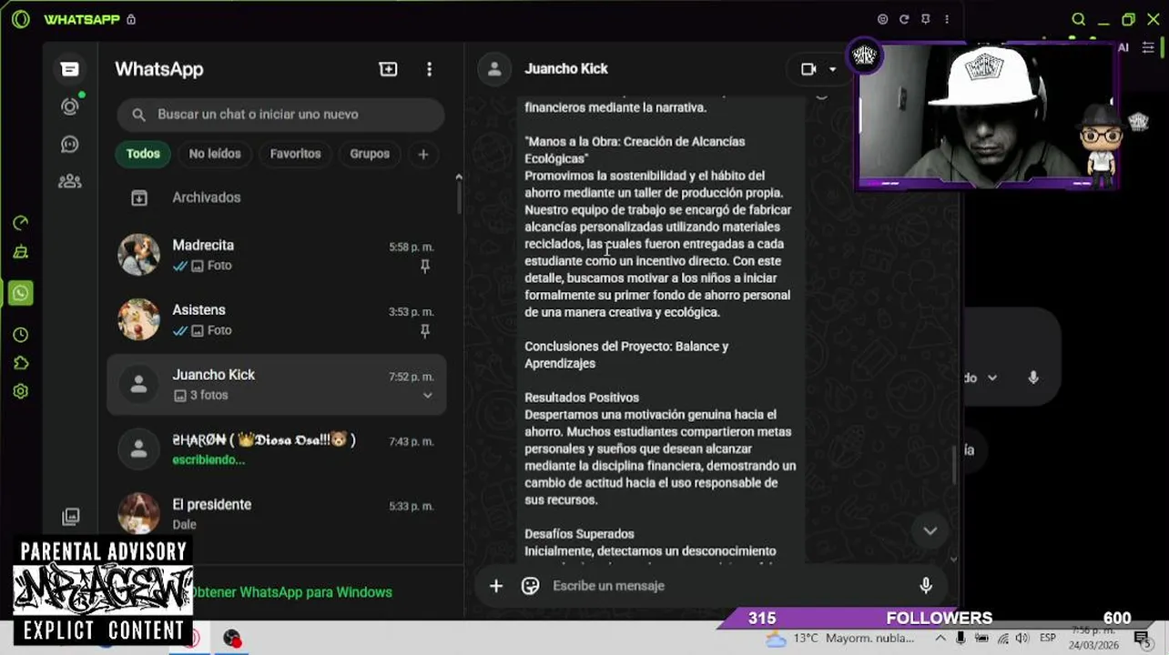Open the Status updates icon

(70, 106)
